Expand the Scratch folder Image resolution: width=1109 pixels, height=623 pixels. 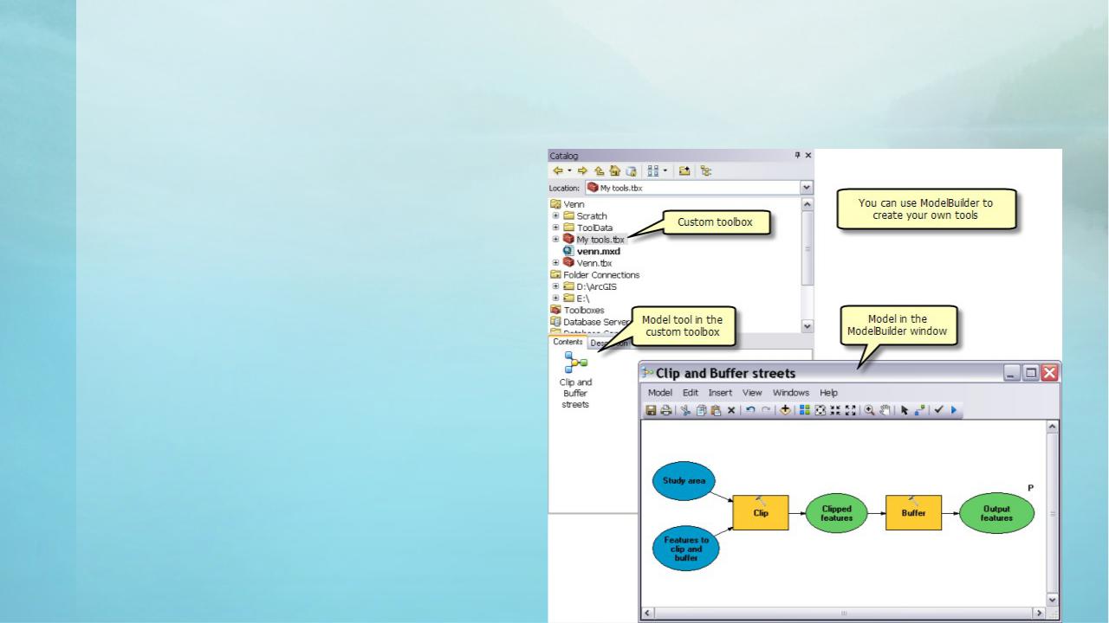[x=555, y=215]
